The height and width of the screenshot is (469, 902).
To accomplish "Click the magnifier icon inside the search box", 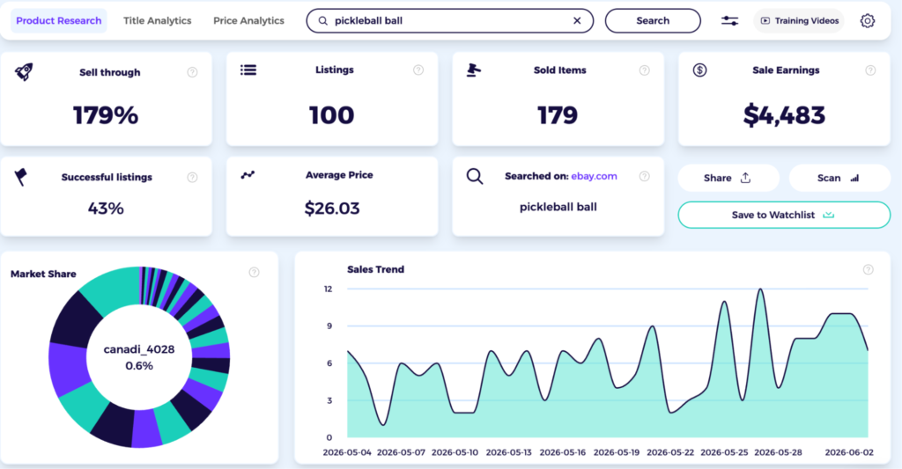I will [x=322, y=21].
